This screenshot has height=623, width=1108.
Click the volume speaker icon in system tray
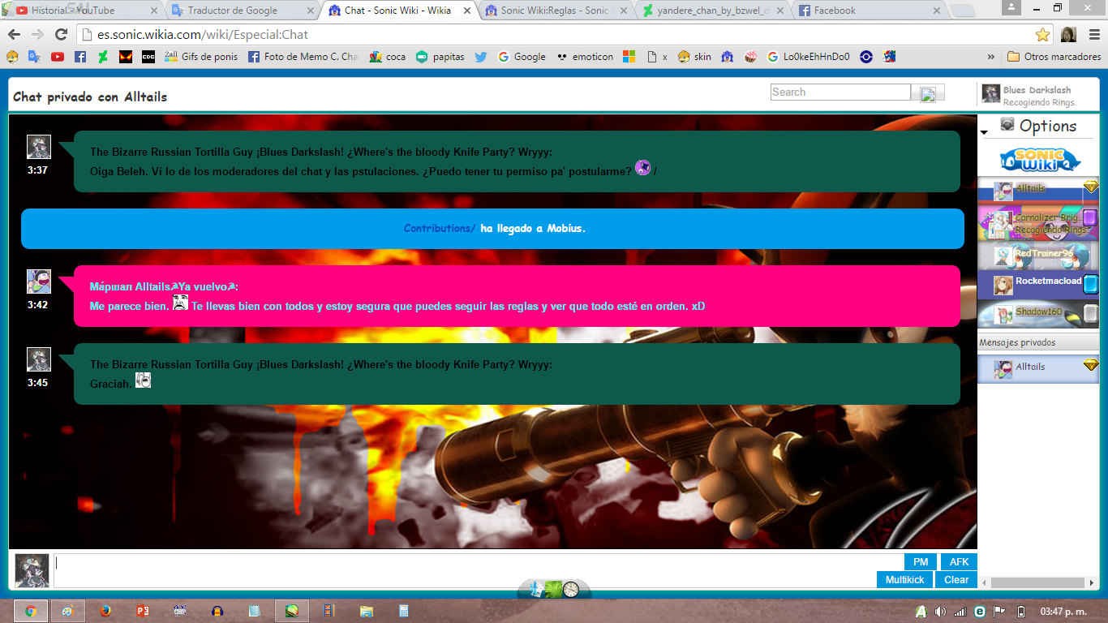click(x=941, y=611)
